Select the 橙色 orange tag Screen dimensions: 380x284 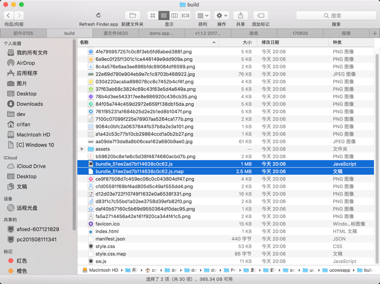pos(21,271)
